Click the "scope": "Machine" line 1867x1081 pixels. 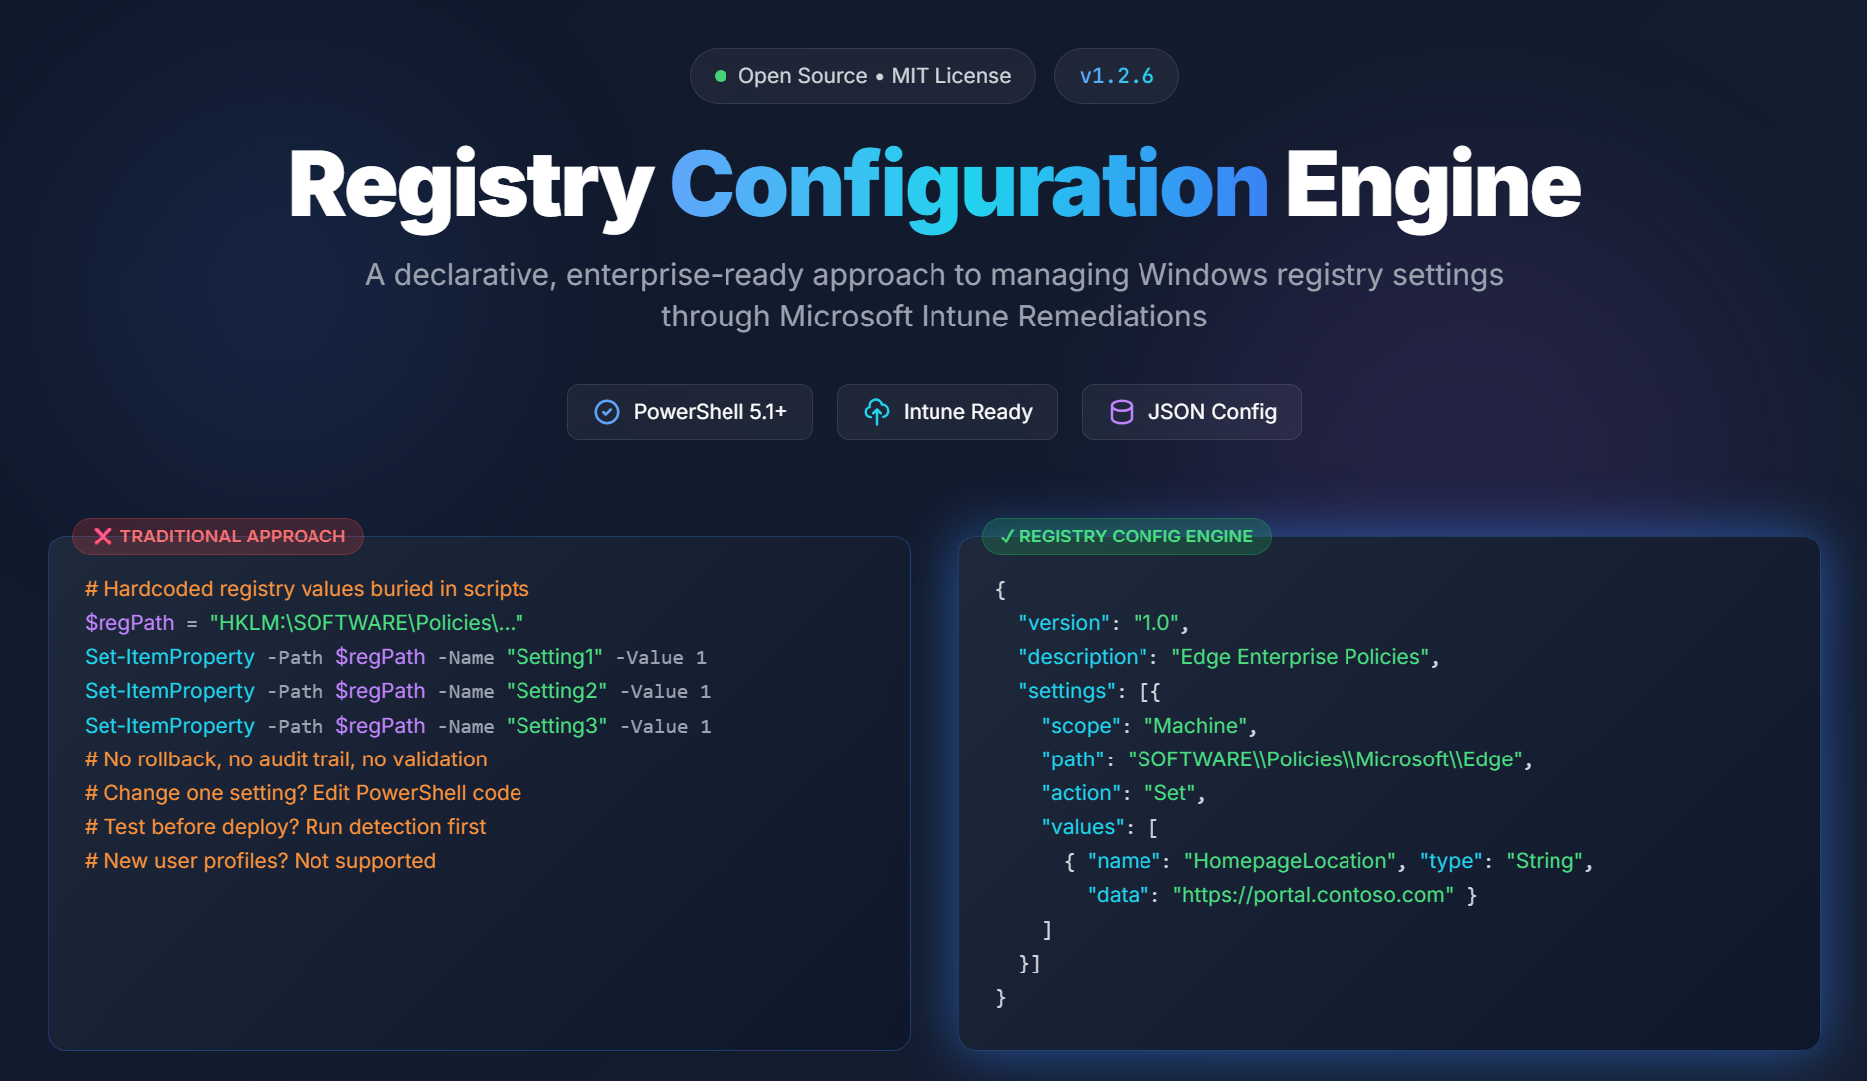pyautogui.click(x=1149, y=726)
